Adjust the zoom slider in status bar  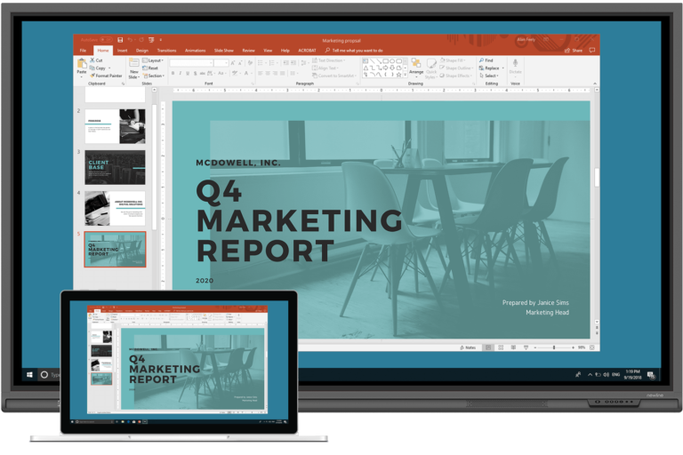[556, 347]
